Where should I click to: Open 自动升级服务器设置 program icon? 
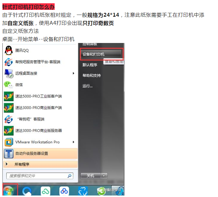[x=8, y=154]
